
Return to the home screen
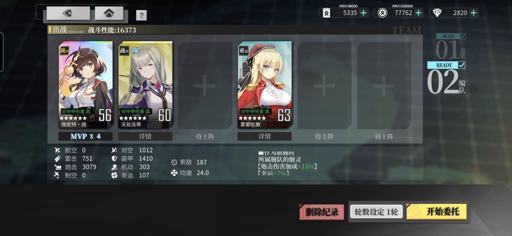(109, 13)
